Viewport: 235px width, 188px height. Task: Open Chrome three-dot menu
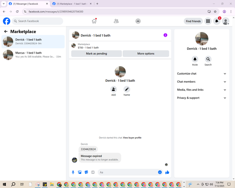point(231,12)
